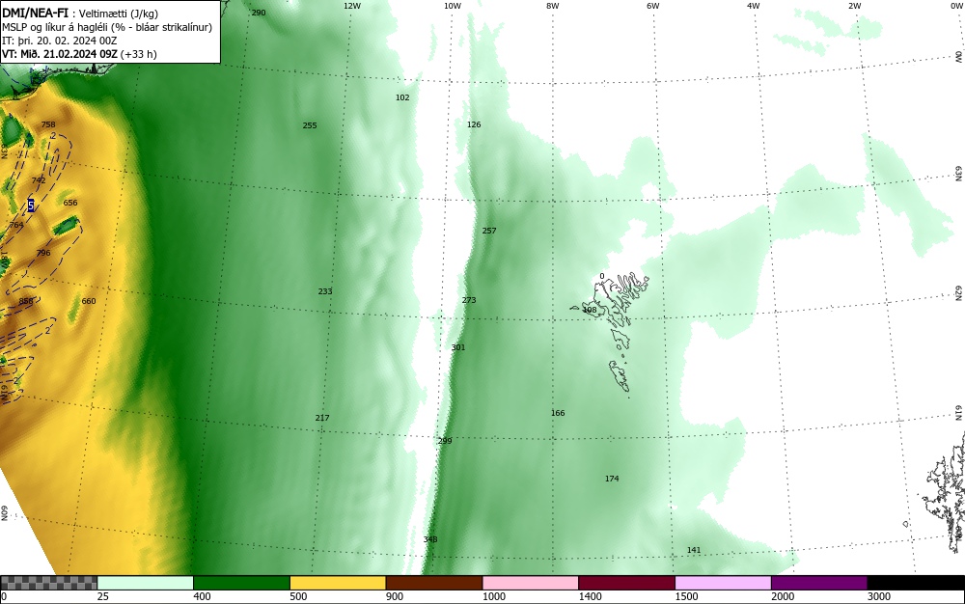Click the 'Veltimætti (J/kg)' parameter label

click(118, 14)
